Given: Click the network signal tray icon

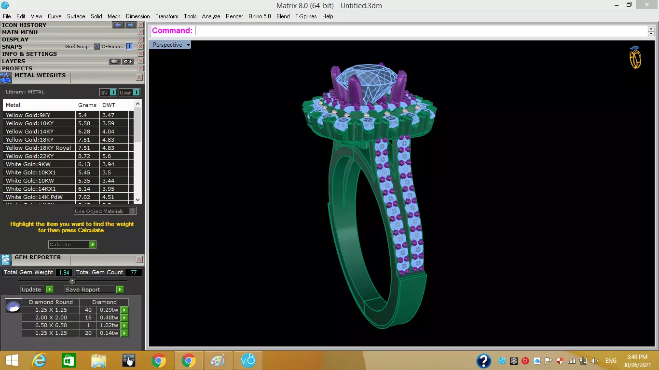Looking at the screenshot, I should pos(572,361).
